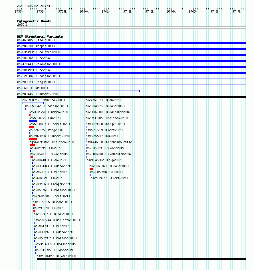Open the nsv470443 (Jakobsson2008) variant label

click(39, 64)
